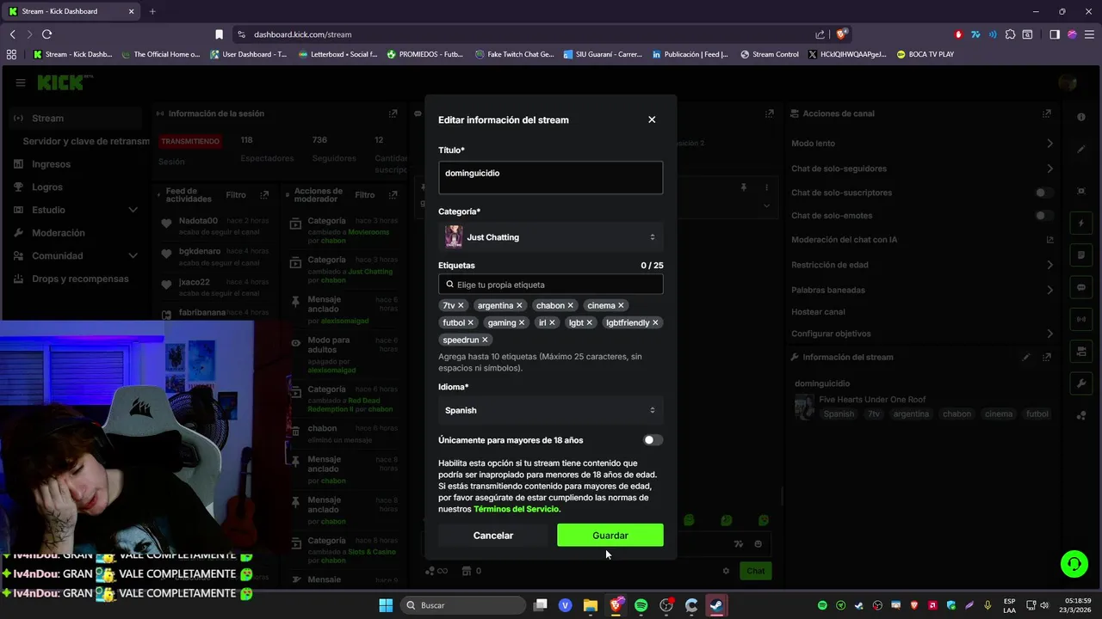This screenshot has width=1102, height=619.
Task: Open the BOCA TV PLAY bookmark
Action: [925, 54]
